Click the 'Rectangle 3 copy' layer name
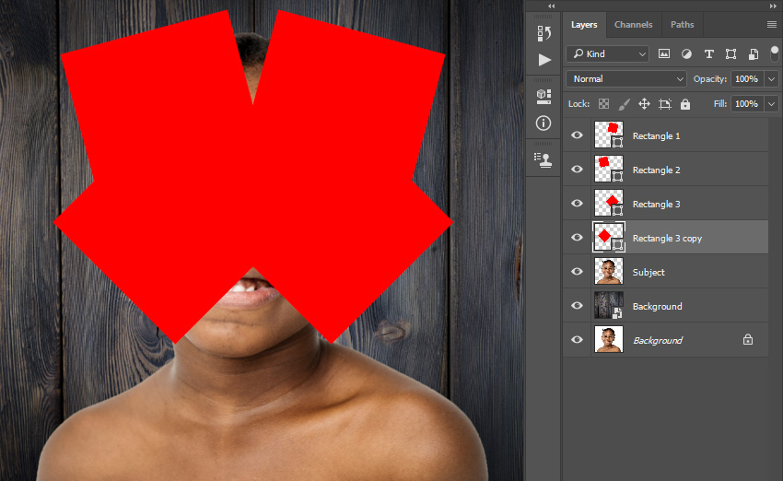 pos(667,239)
